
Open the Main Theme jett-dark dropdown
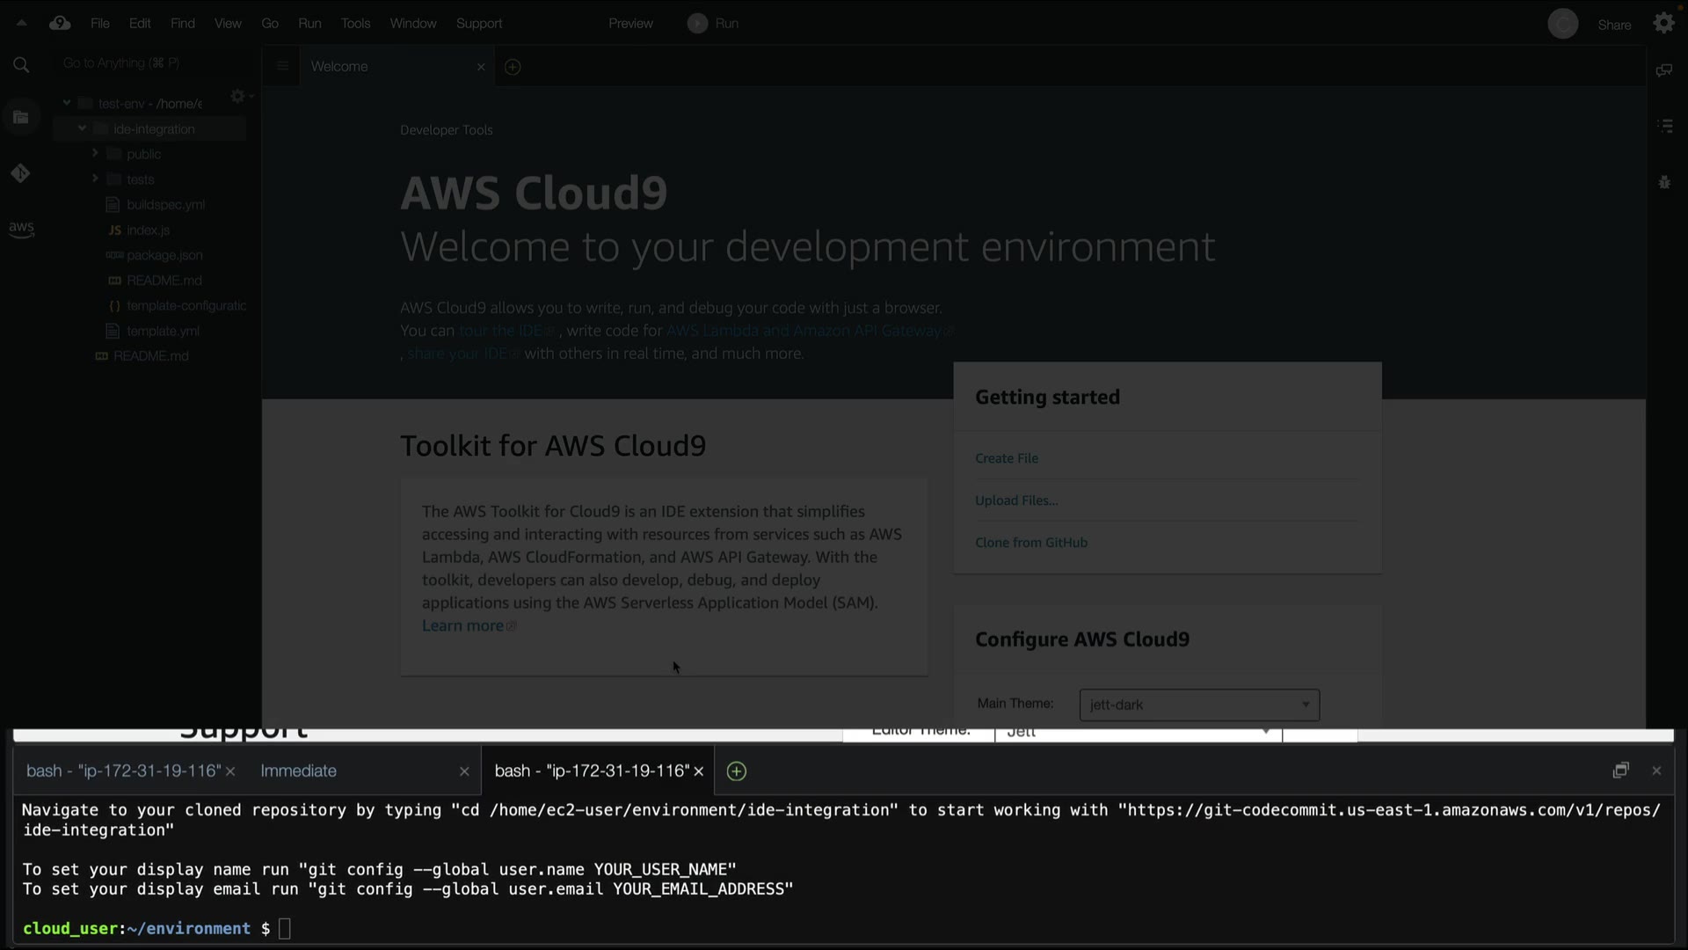click(1199, 705)
